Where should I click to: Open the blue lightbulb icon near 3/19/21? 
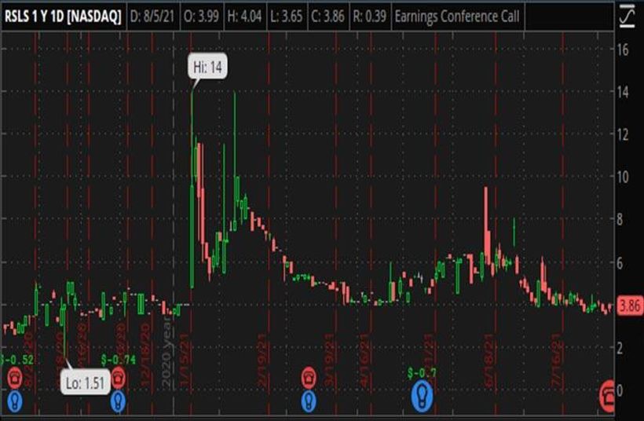click(309, 401)
